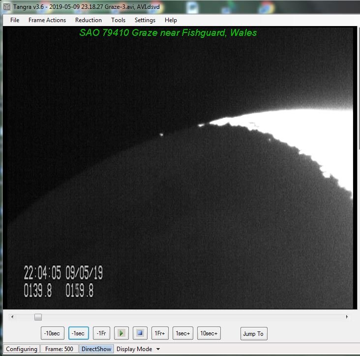Advance one frame with 1Fr+
Viewport: 360px width, 356px height.
click(159, 333)
